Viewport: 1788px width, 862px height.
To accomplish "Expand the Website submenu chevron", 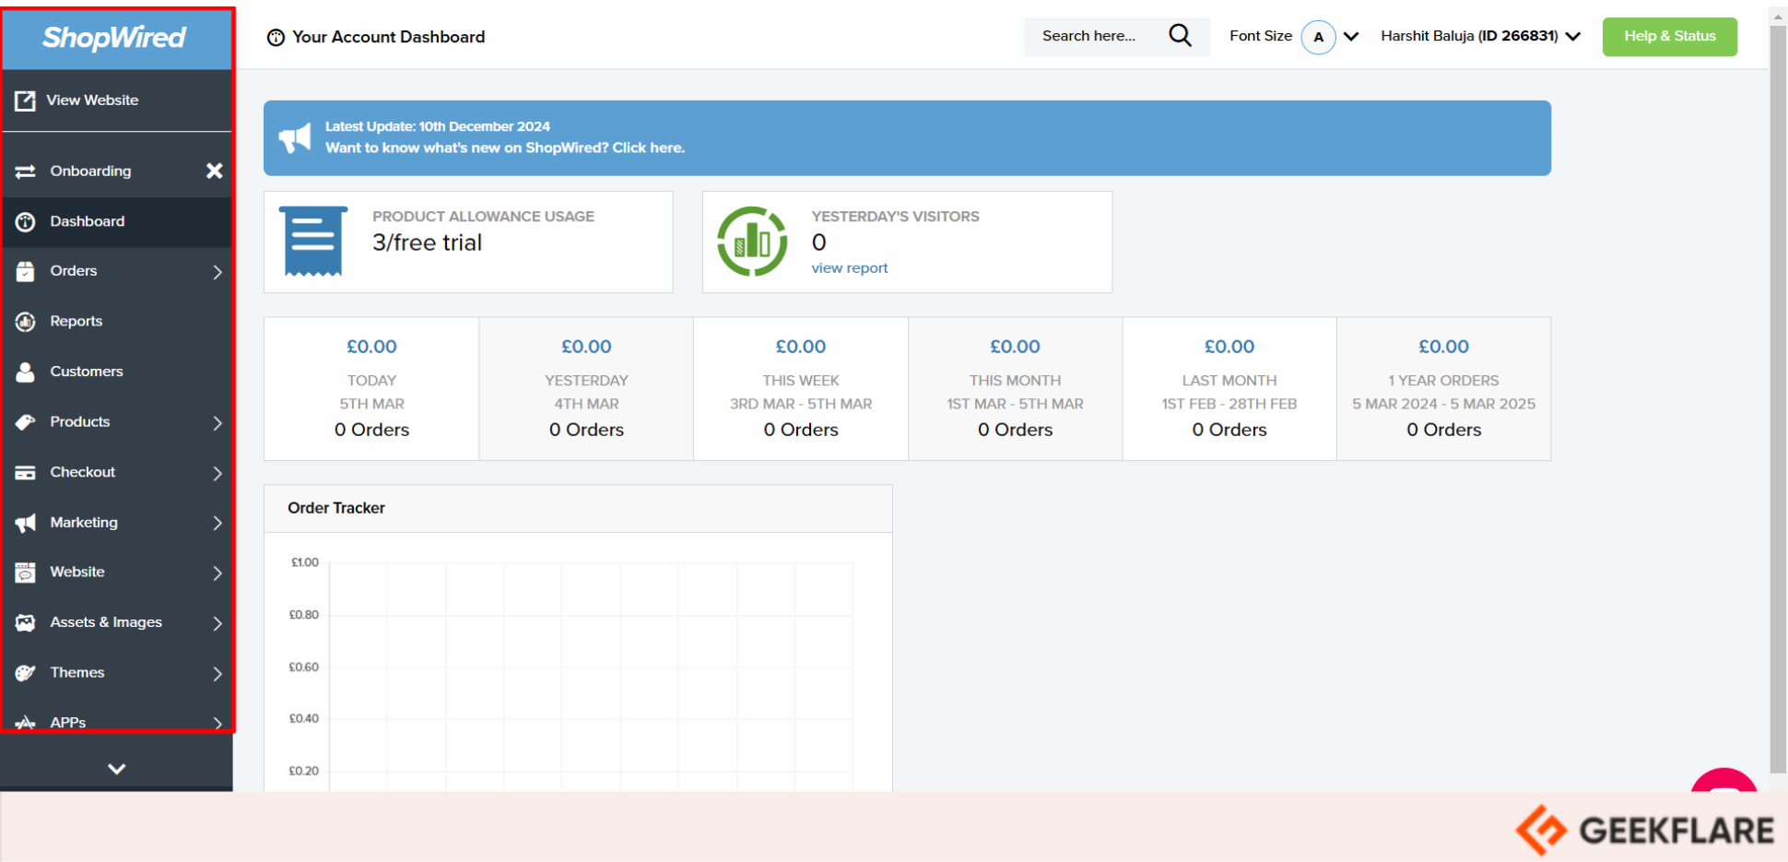I will [x=218, y=573].
